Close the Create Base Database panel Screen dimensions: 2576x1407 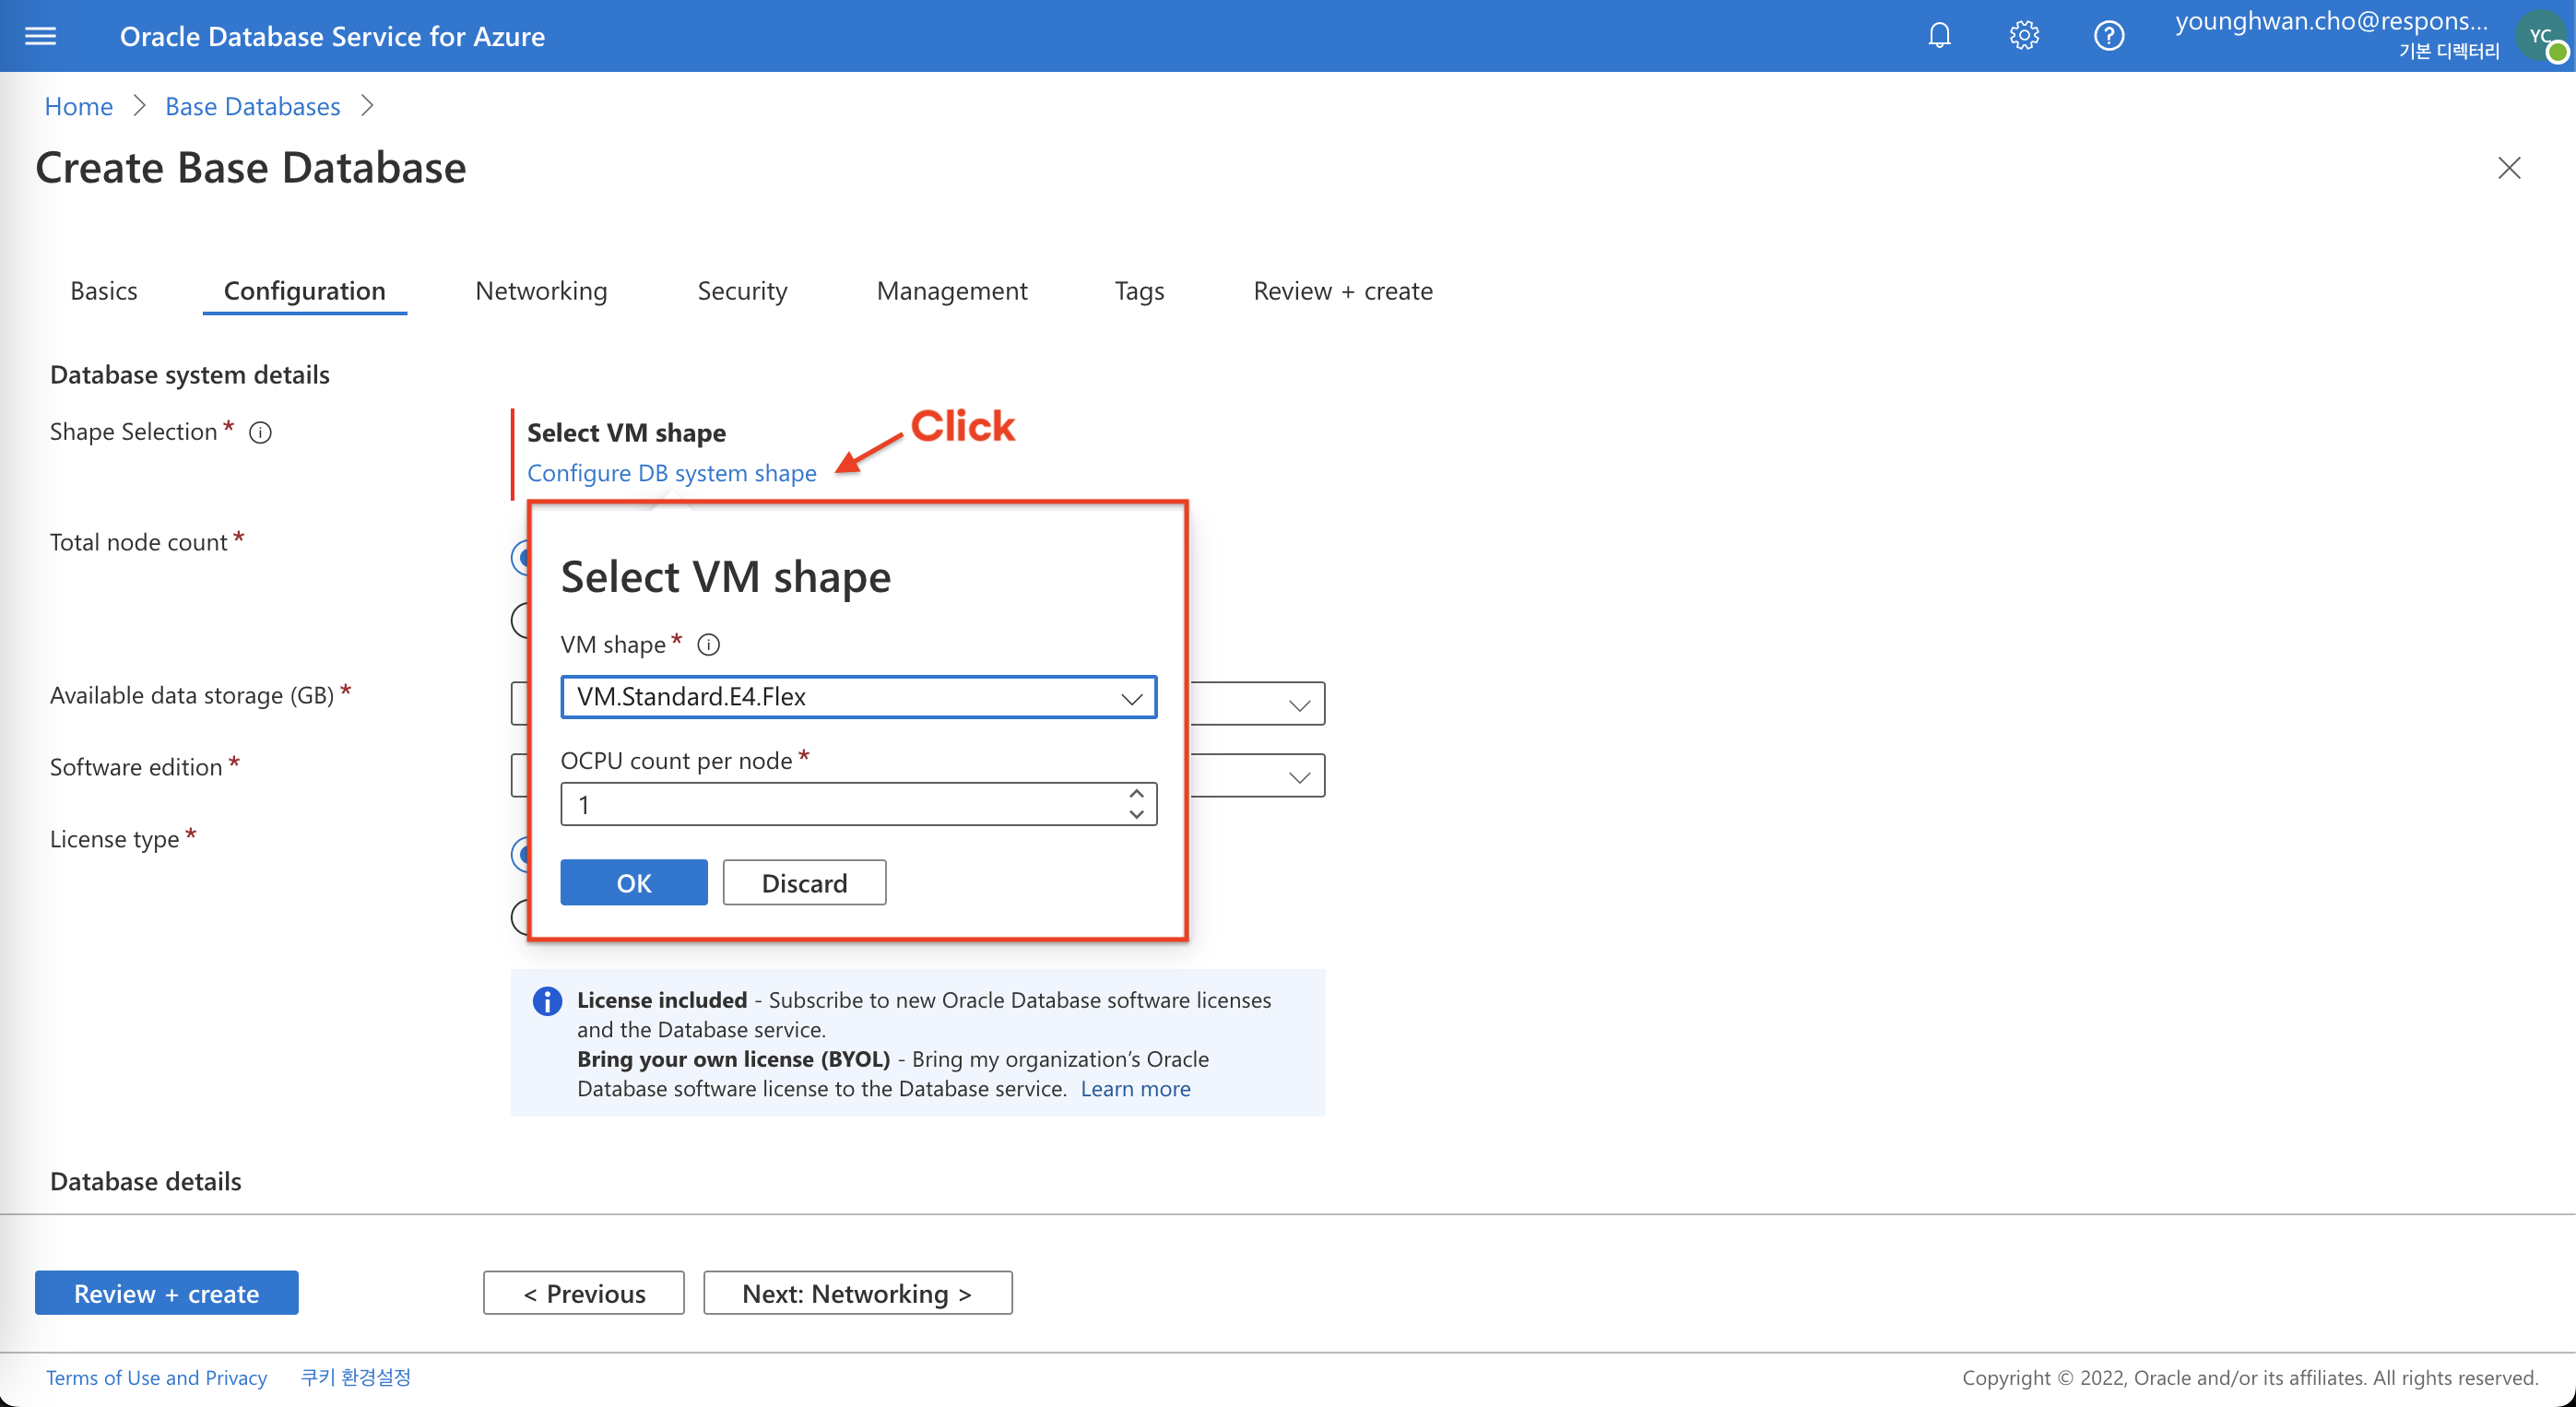click(x=2509, y=167)
